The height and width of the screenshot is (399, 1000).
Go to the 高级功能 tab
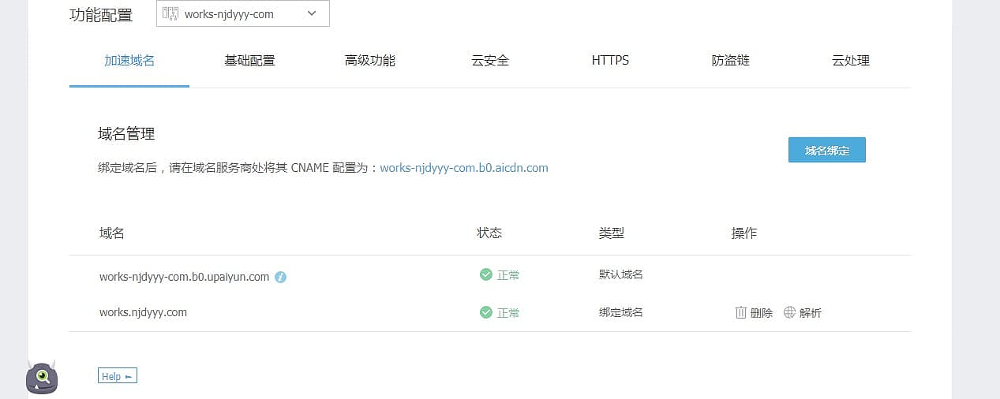pos(370,61)
